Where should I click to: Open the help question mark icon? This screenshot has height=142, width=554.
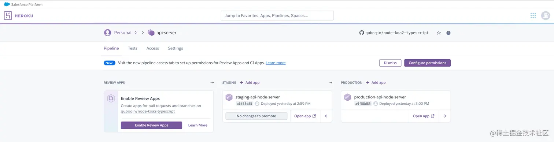(x=448, y=33)
